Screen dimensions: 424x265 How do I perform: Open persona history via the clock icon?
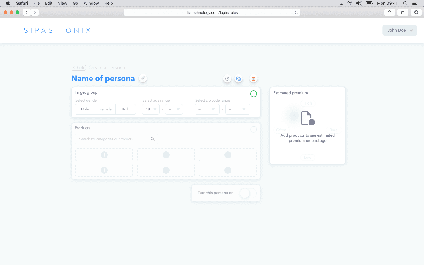(x=227, y=79)
